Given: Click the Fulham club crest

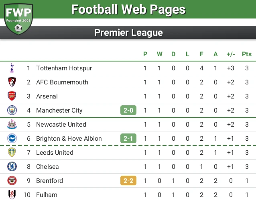Looking at the screenshot, I should [12, 195].
